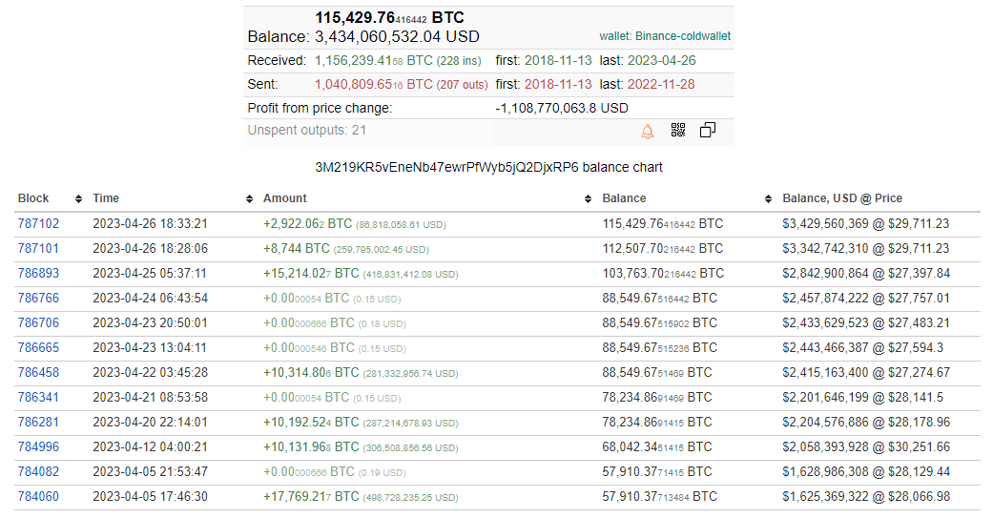Screen dimensions: 993x518
Task: Sort by Time using the sort arrows
Action: [x=246, y=198]
